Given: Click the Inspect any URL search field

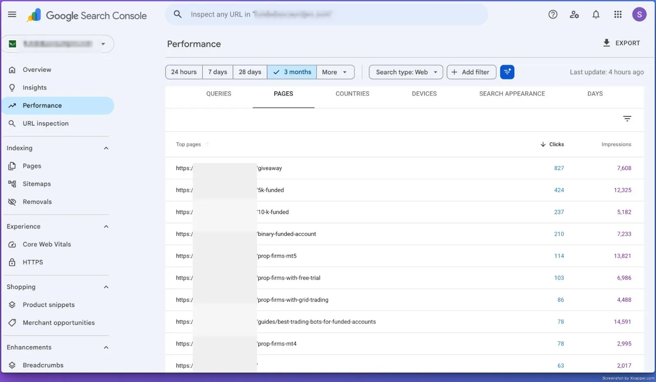Looking at the screenshot, I should [326, 14].
